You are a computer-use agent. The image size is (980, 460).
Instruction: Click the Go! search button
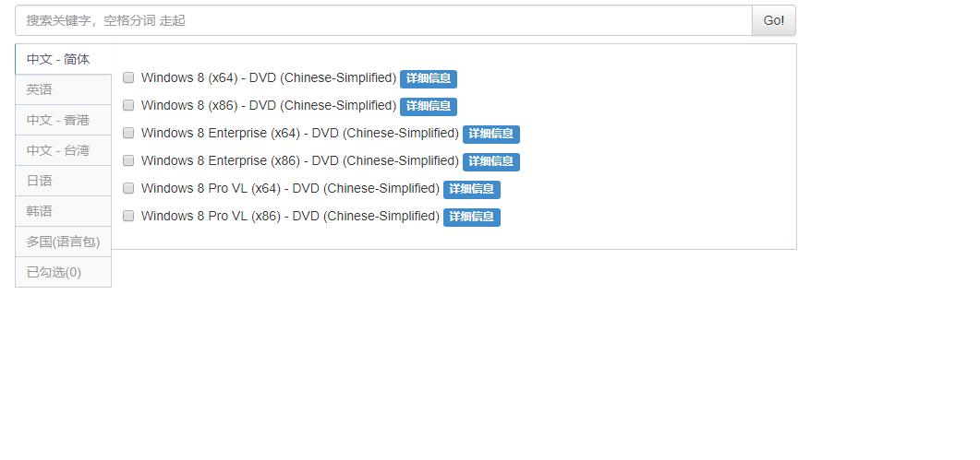(774, 20)
